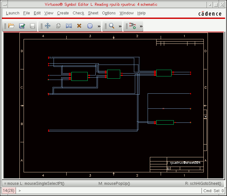The image size is (227, 196).
Task: Open the Options menu
Action: pyautogui.click(x=109, y=13)
